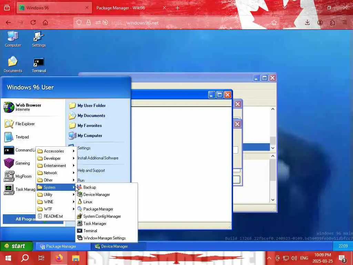
Task: Go to browser home page
Action: 46,22
